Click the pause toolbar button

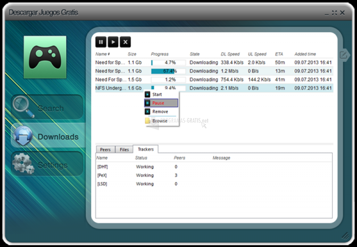pyautogui.click(x=101, y=42)
